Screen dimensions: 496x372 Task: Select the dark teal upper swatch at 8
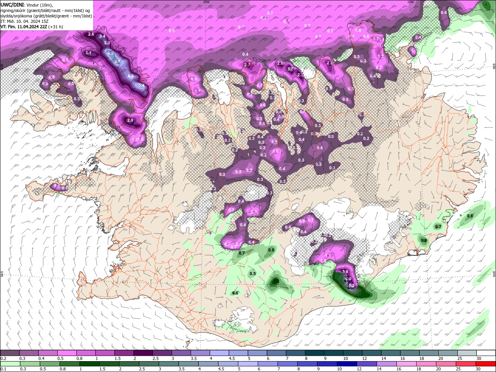tap(315, 353)
